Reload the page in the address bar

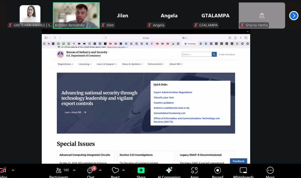[x=186, y=38]
